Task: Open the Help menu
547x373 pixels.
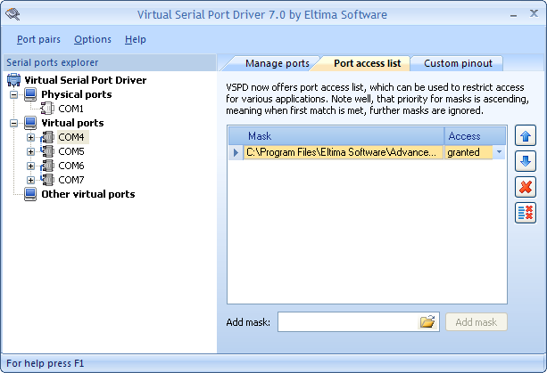Action: (x=136, y=39)
